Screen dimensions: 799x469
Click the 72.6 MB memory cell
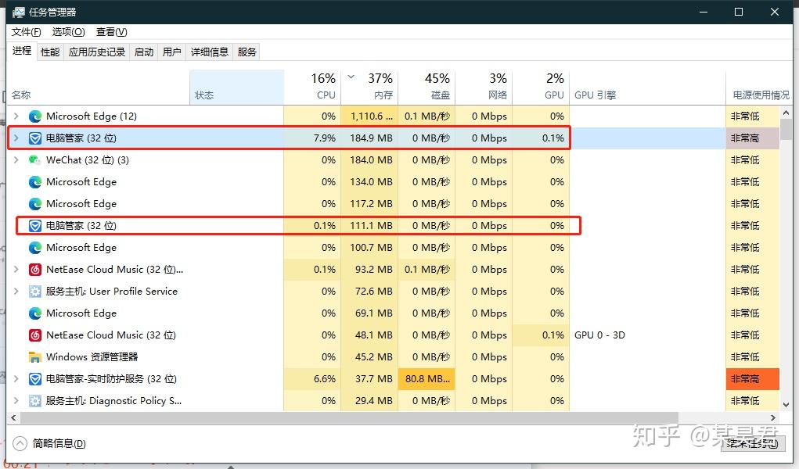pos(369,292)
